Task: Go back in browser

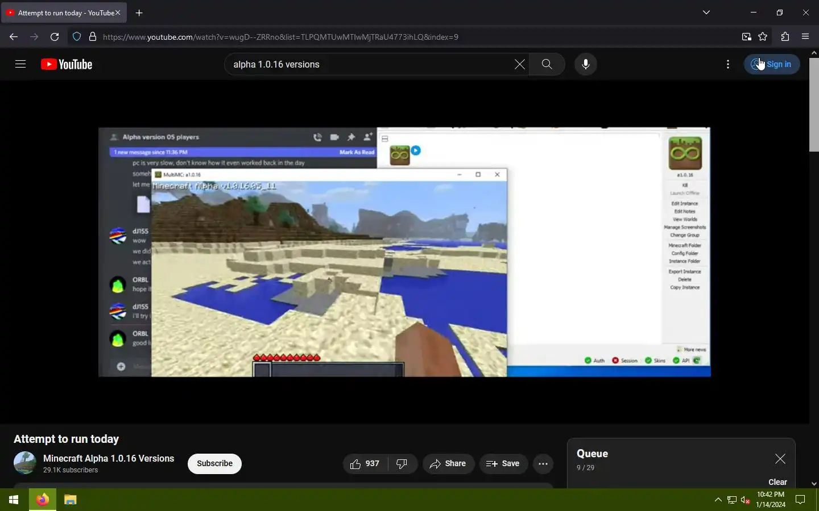Action: 14,37
